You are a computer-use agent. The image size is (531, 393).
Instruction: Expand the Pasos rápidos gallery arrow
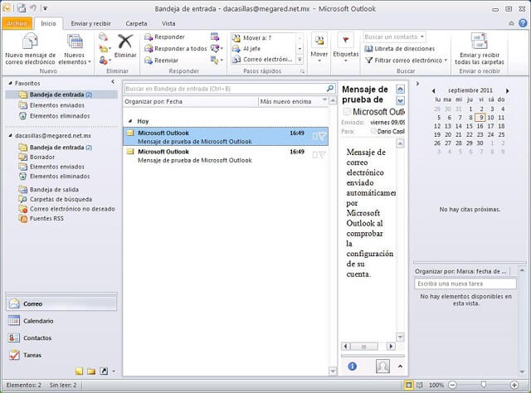(x=300, y=60)
